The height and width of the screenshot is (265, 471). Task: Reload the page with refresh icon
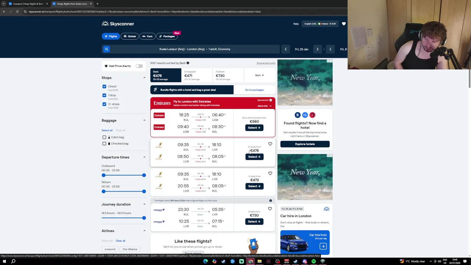(x=17, y=11)
